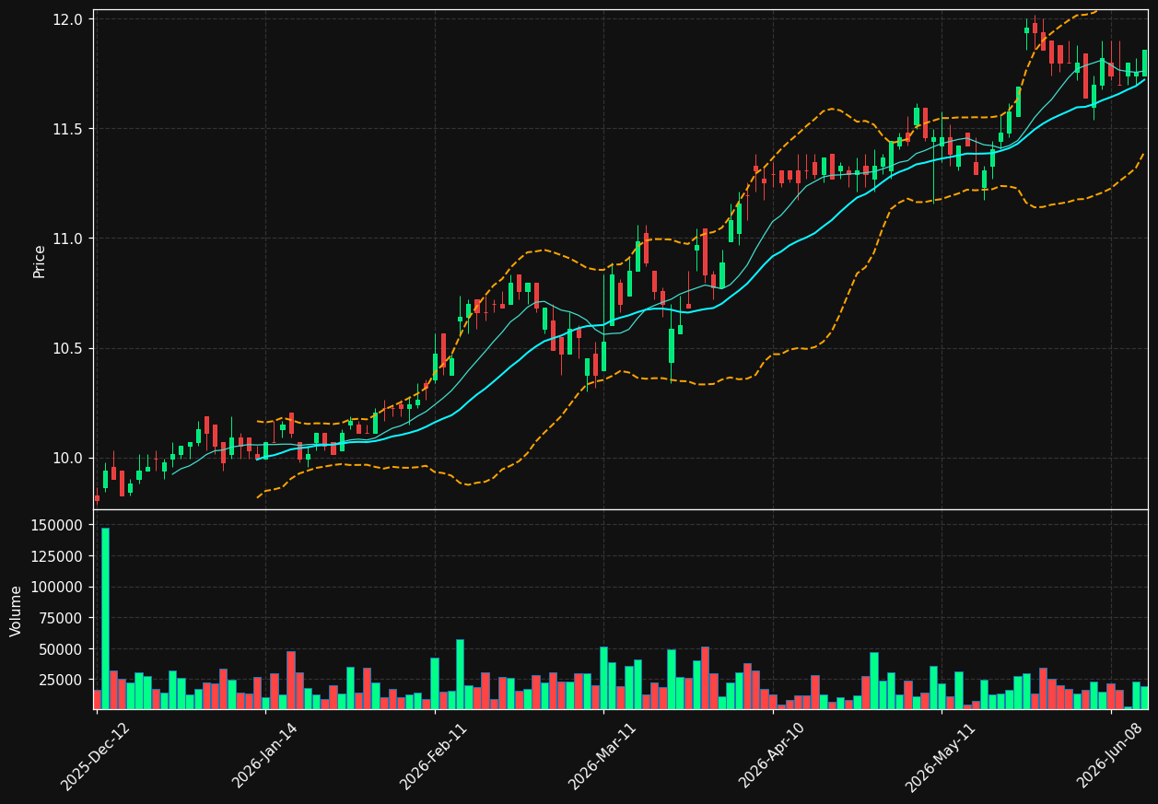
Task: Click the tallest volume bar near 150000
Action: pyautogui.click(x=105, y=618)
